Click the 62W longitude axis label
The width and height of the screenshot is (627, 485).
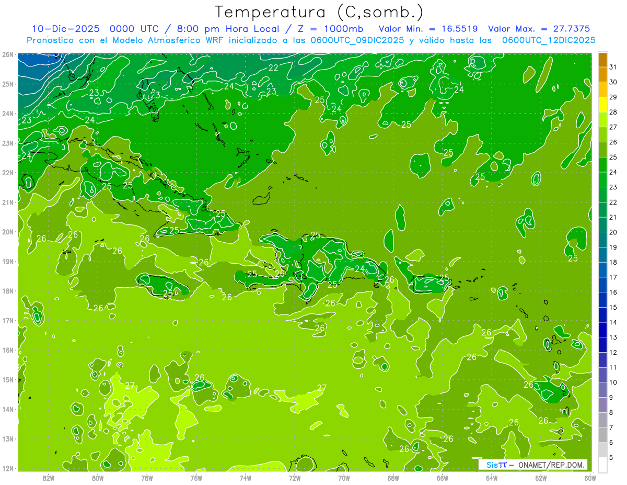tap(541, 478)
